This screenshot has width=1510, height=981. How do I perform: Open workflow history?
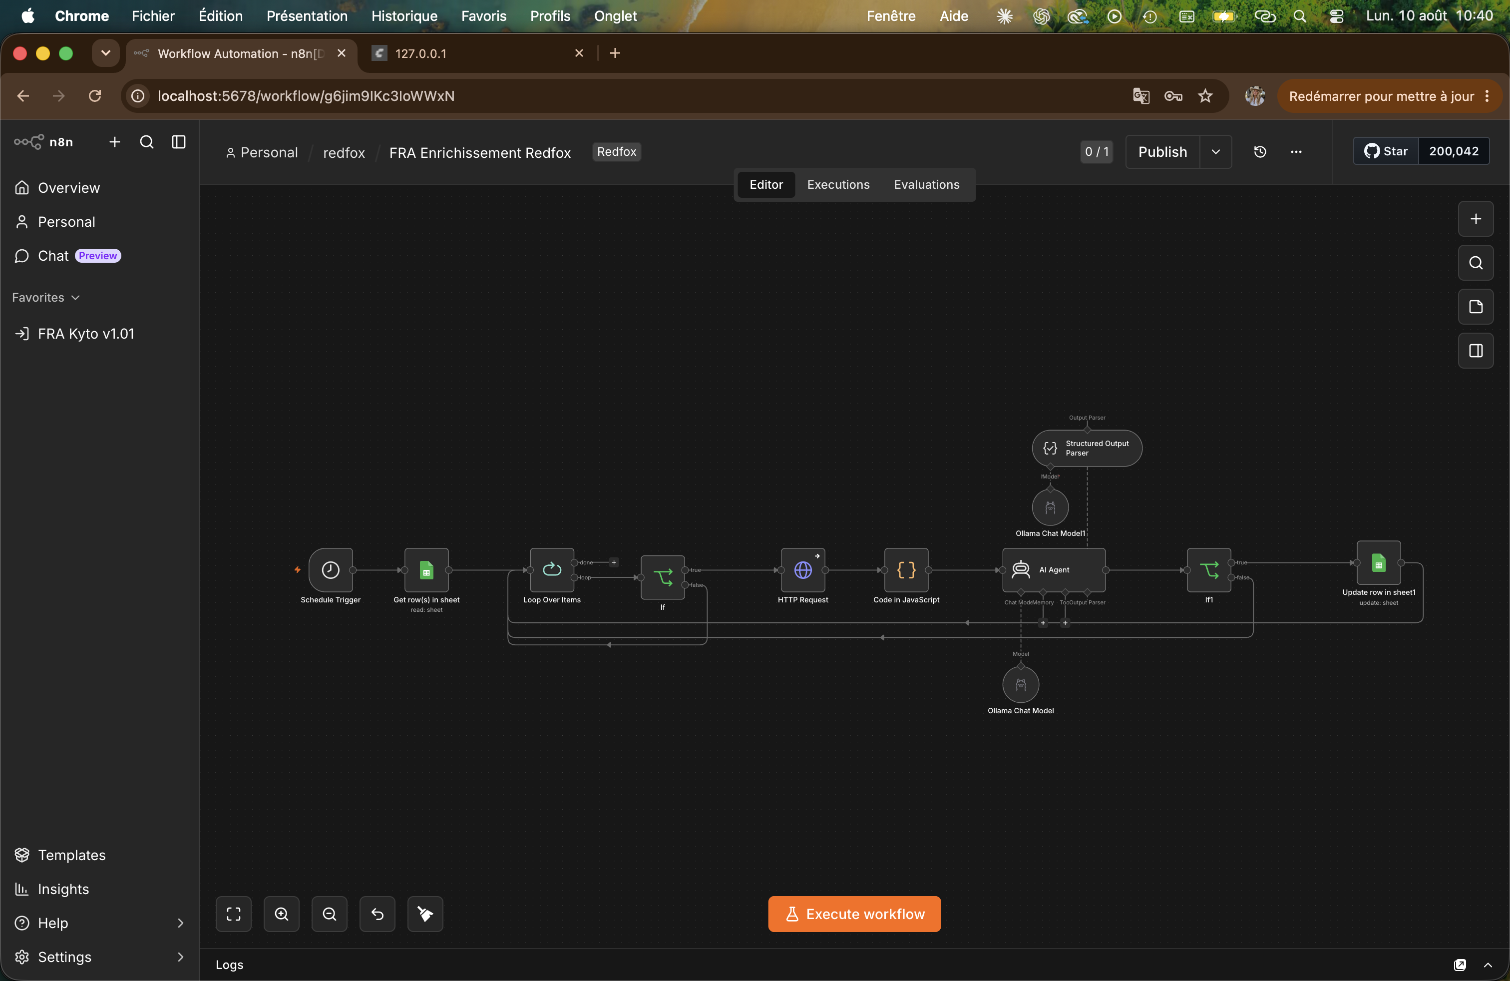click(1260, 152)
